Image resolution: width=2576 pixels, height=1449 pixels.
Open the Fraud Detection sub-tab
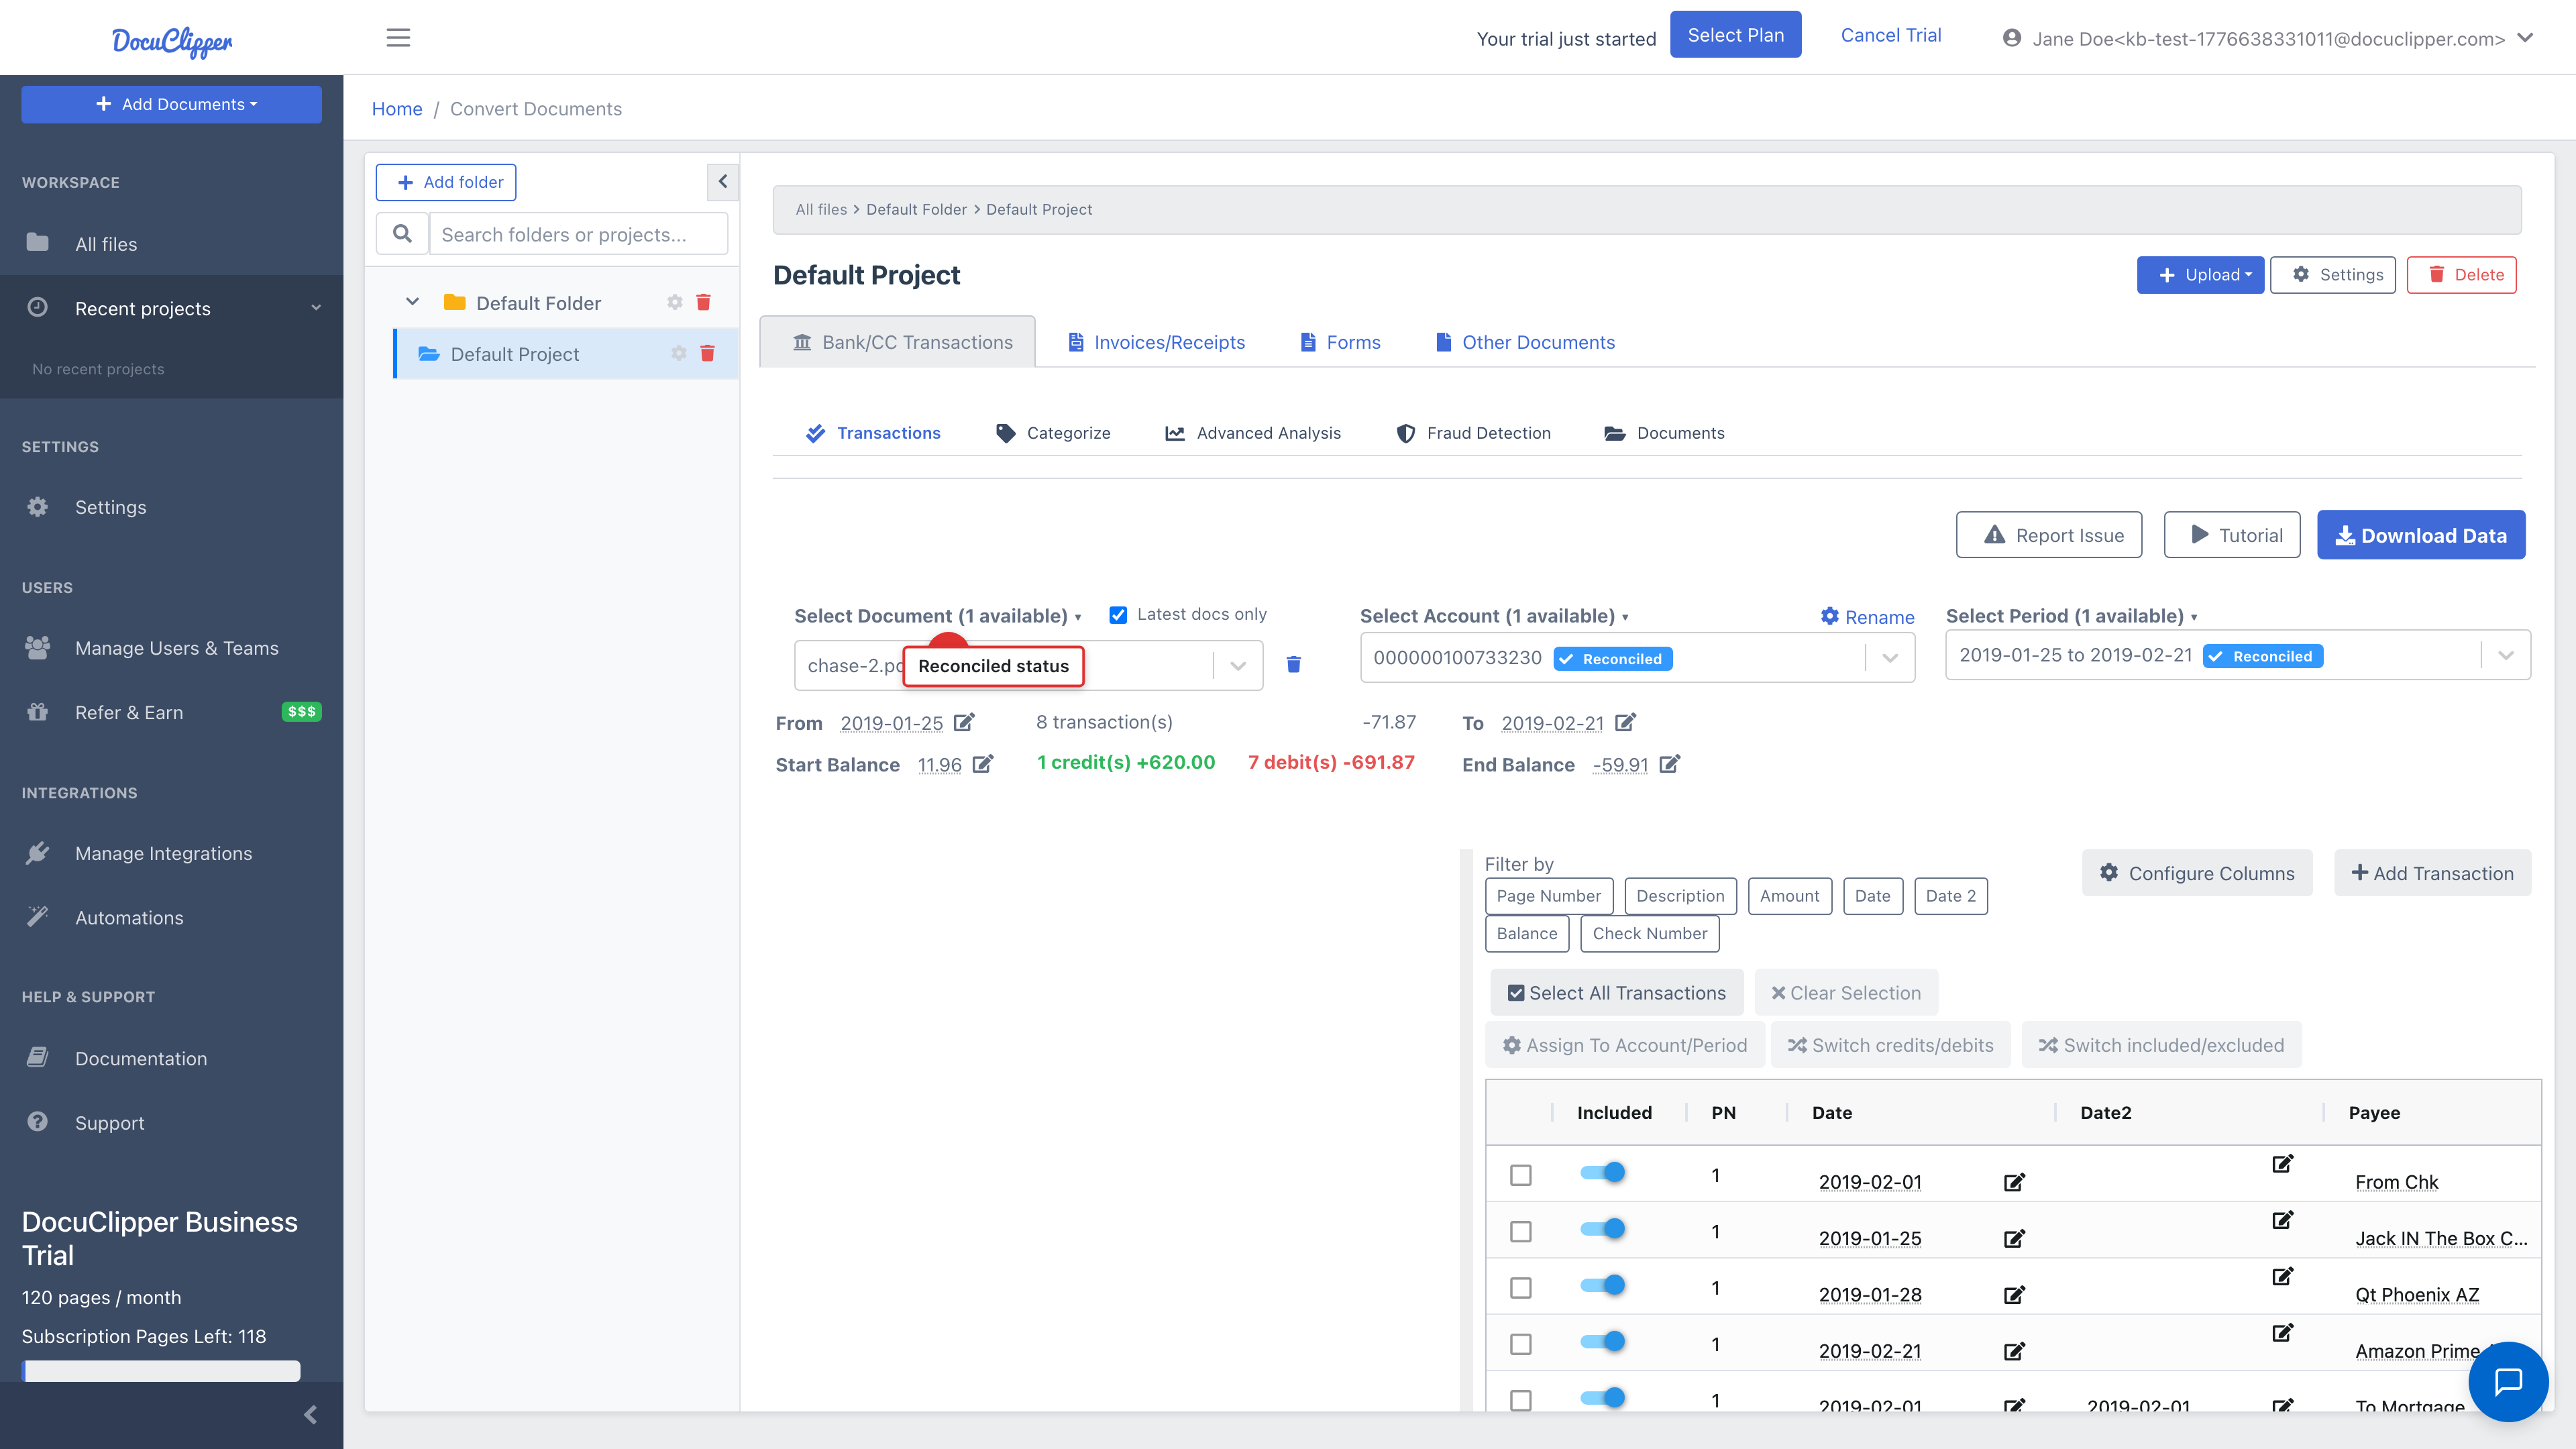coord(1474,433)
